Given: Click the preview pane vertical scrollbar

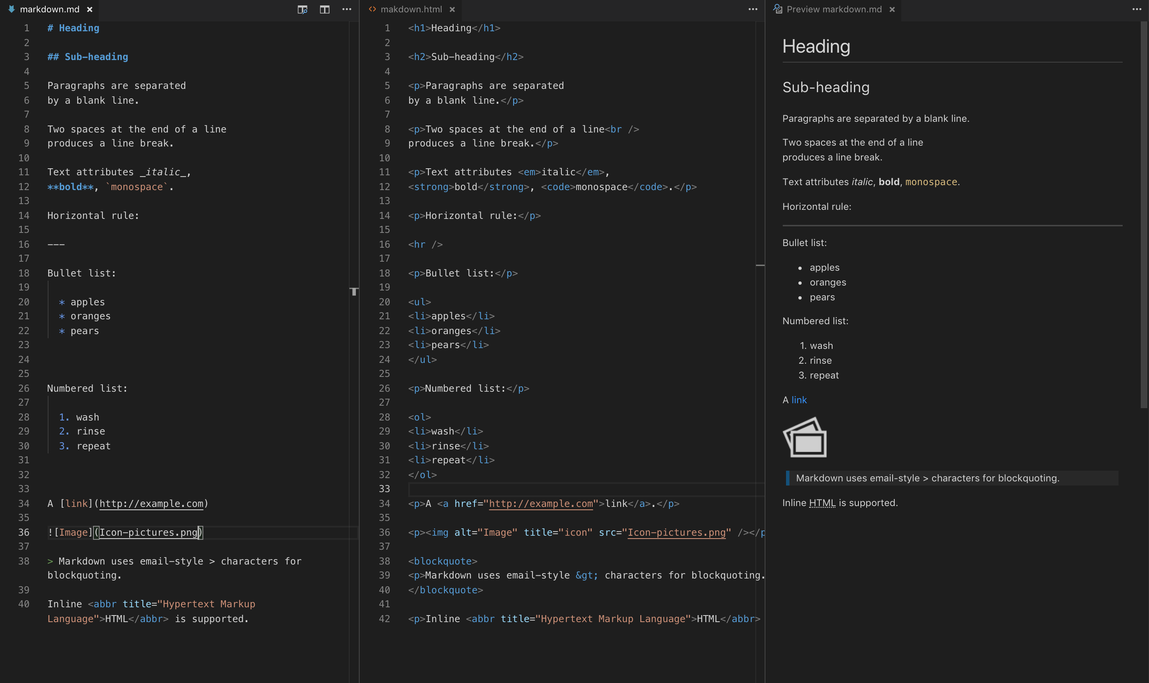Looking at the screenshot, I should (1144, 214).
